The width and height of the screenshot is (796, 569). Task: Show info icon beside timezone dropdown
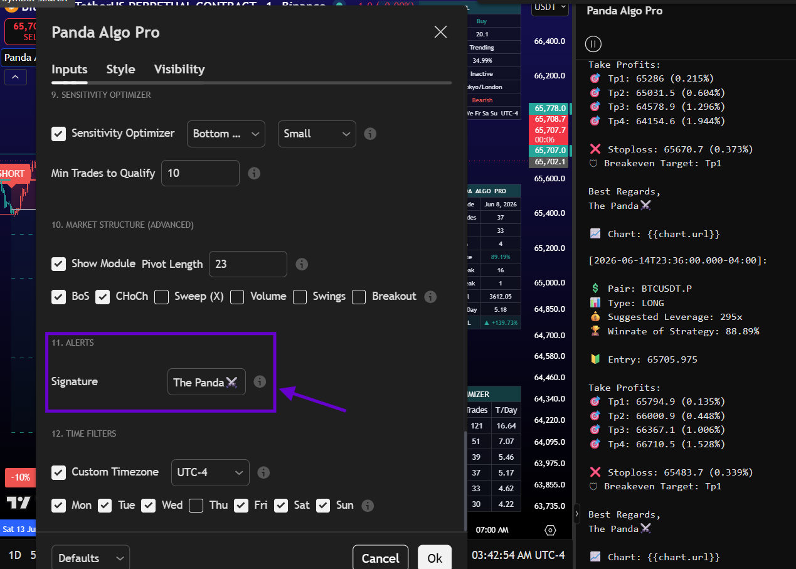pos(263,472)
